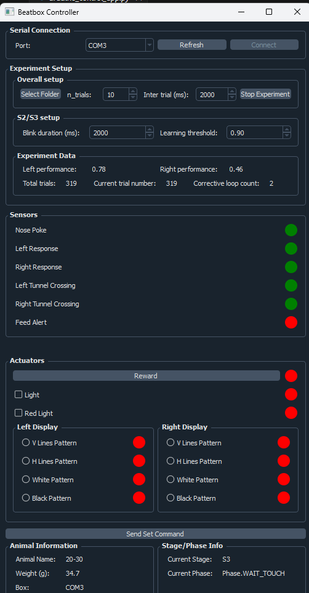This screenshot has width=309, height=593.
Task: Click the Animal Name value 20-30
Action: click(x=74, y=559)
